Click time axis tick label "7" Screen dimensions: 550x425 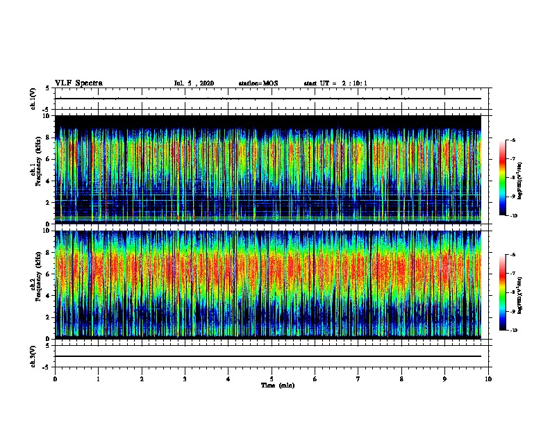(358, 378)
